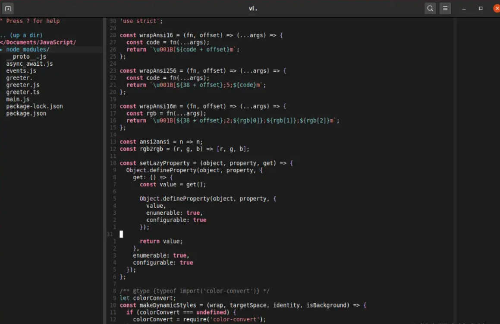Select the ~/Documents/JavaScript/ root path
500x324 pixels.
click(38, 42)
